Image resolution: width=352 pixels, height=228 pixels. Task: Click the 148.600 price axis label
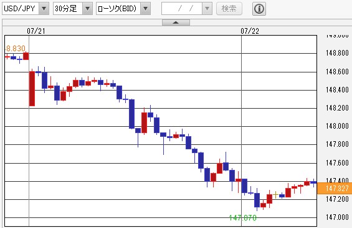(x=337, y=72)
